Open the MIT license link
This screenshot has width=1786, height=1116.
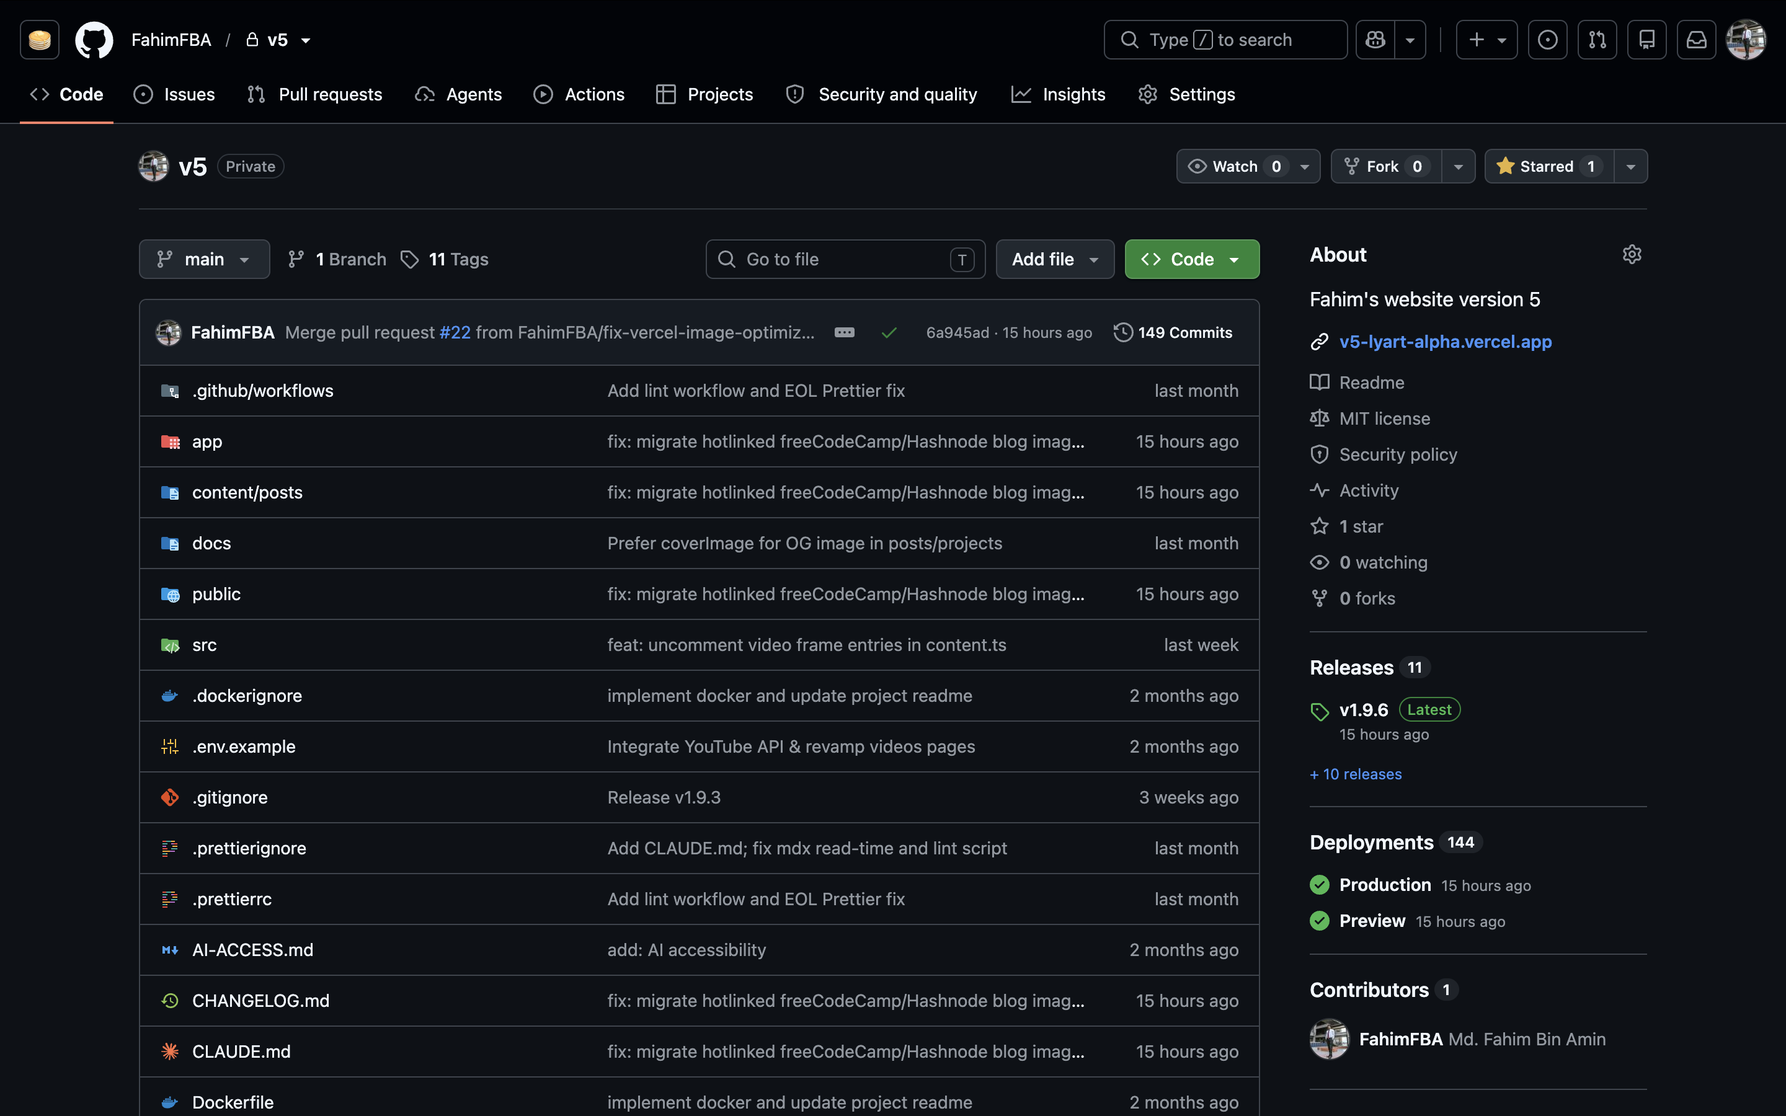coord(1385,419)
